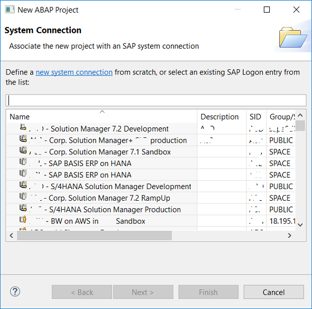Click the S/4HANA Solution Manager Development icon
The width and height of the screenshot is (312, 309).
pyautogui.click(x=23, y=185)
